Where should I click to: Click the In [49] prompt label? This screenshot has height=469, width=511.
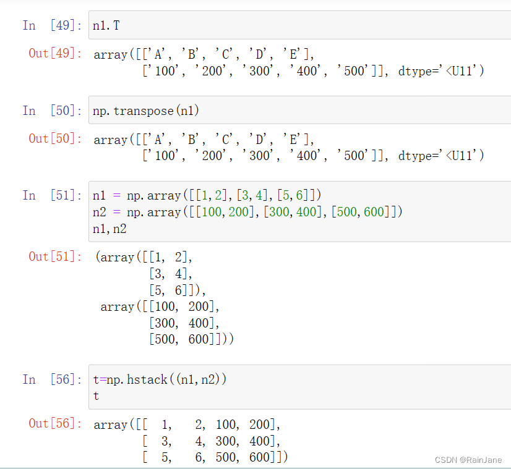click(x=52, y=25)
